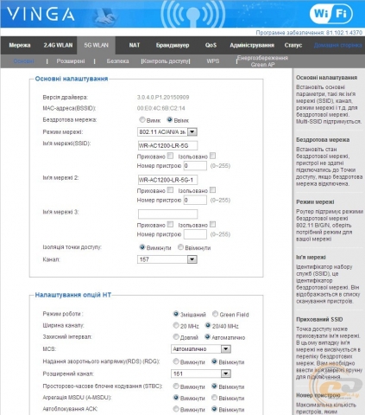Open the Розширені submenu

(x=71, y=61)
